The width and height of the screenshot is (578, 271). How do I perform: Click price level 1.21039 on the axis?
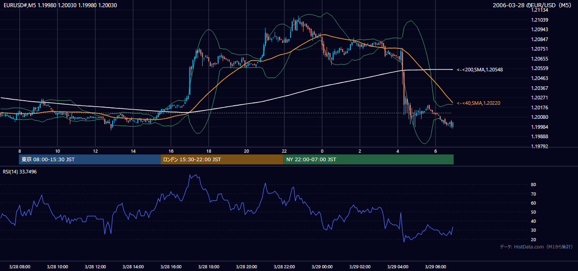tap(540, 20)
